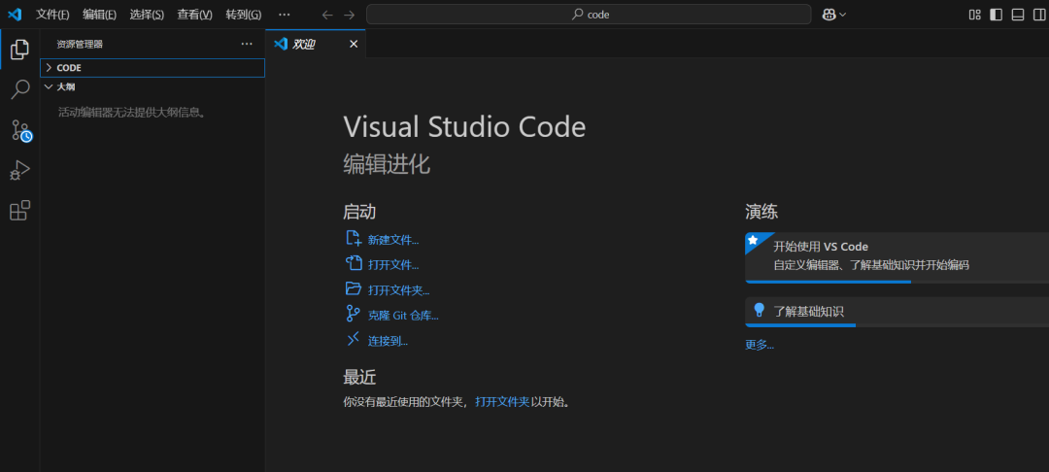This screenshot has height=472, width=1049.
Task: Open the customize layout icon
Action: [975, 15]
